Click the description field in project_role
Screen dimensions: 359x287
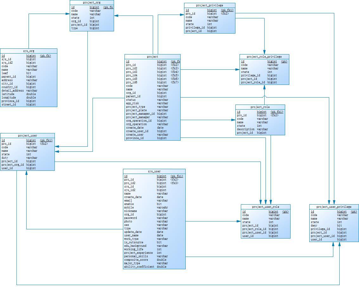(246, 129)
